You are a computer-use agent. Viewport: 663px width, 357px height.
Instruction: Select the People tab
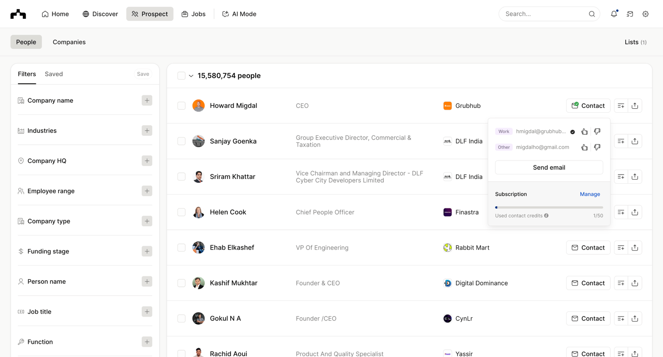(26, 42)
